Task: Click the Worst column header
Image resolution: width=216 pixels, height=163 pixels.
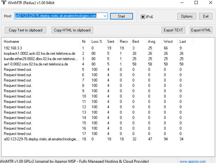Action: coord(169,42)
